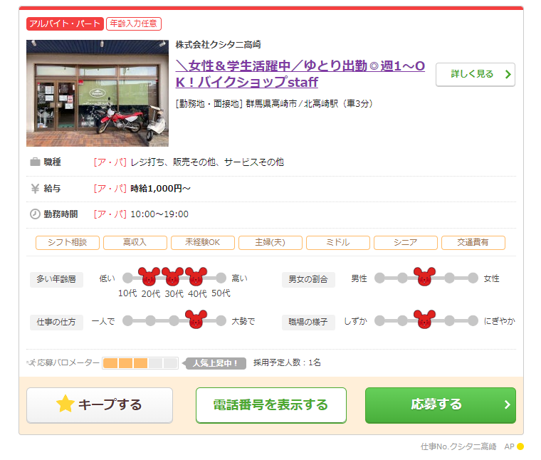The image size is (541, 460).
Task: Open the bike shop storefront photo
Action: pyautogui.click(x=98, y=93)
